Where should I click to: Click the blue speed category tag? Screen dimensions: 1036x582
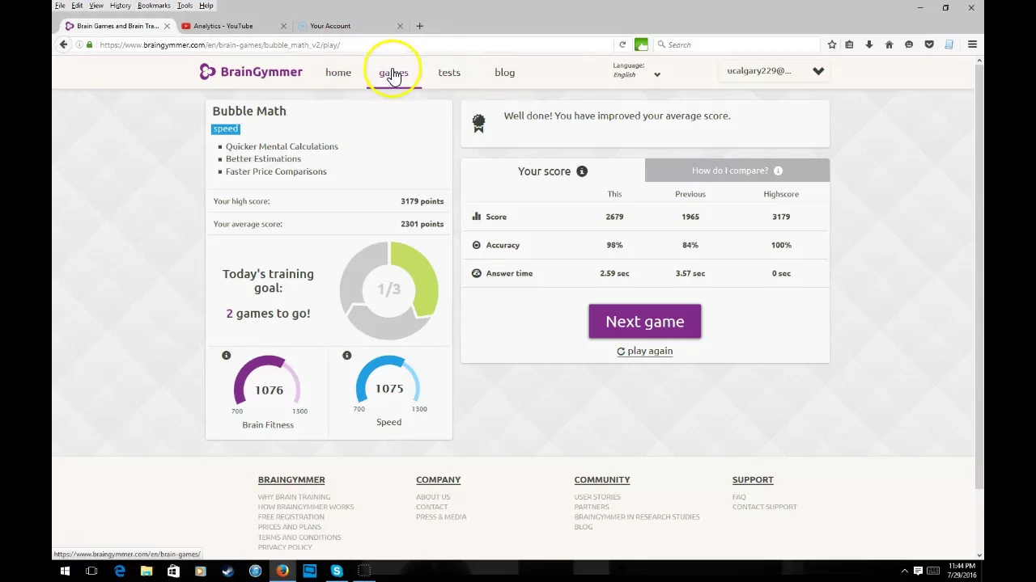(x=226, y=129)
